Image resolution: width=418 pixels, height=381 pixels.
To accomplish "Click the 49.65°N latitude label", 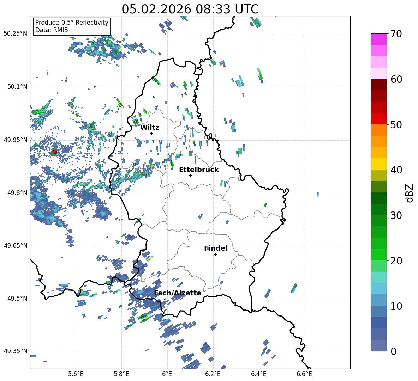I will (x=16, y=246).
